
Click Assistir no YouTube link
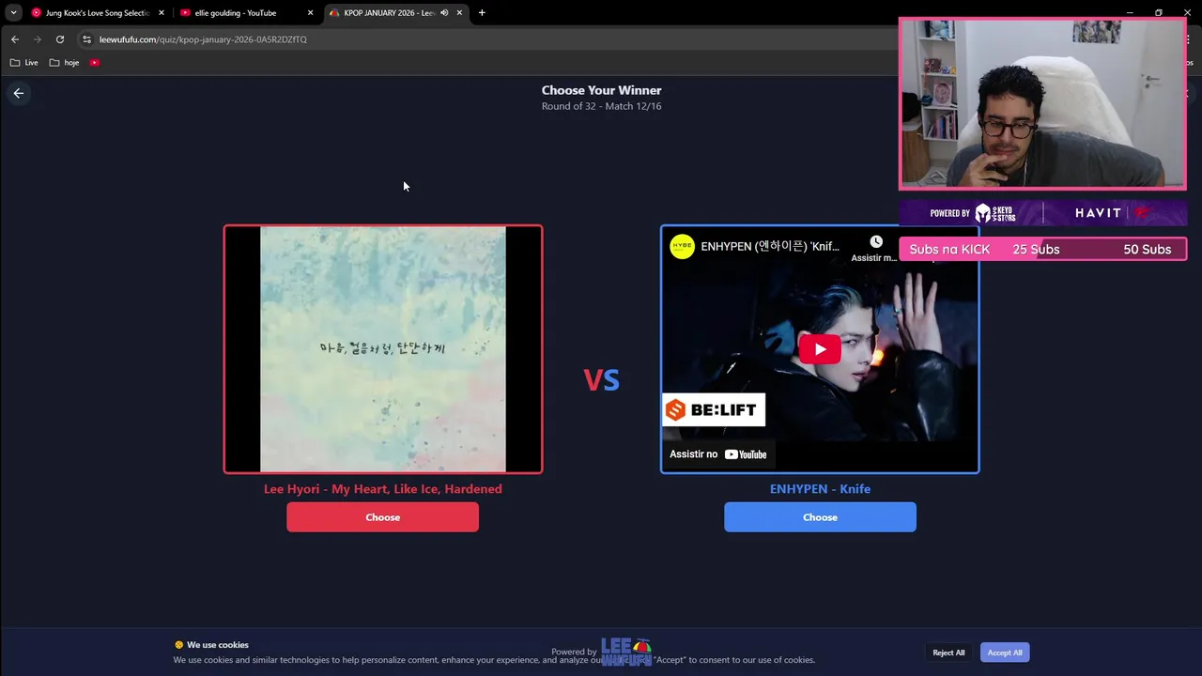click(718, 454)
